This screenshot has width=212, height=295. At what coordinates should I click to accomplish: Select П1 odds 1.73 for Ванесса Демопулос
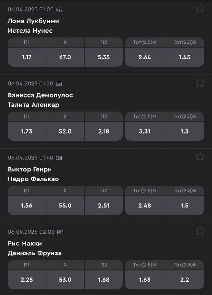click(27, 131)
